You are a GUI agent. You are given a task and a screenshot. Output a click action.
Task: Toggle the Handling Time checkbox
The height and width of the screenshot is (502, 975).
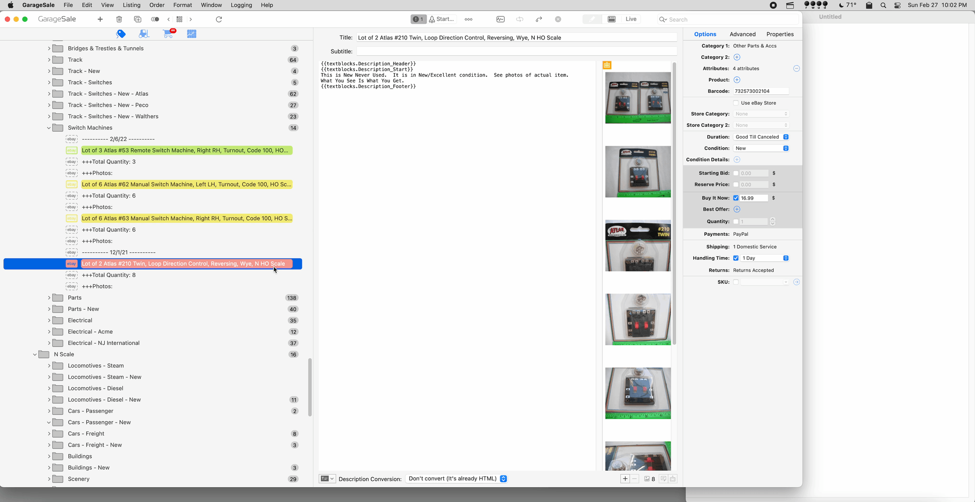click(x=736, y=258)
